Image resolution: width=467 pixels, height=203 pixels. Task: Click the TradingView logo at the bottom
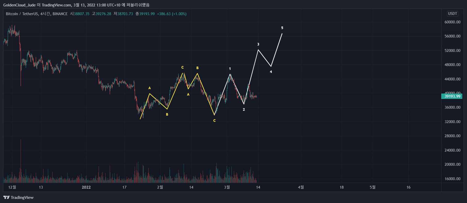pyautogui.click(x=18, y=197)
